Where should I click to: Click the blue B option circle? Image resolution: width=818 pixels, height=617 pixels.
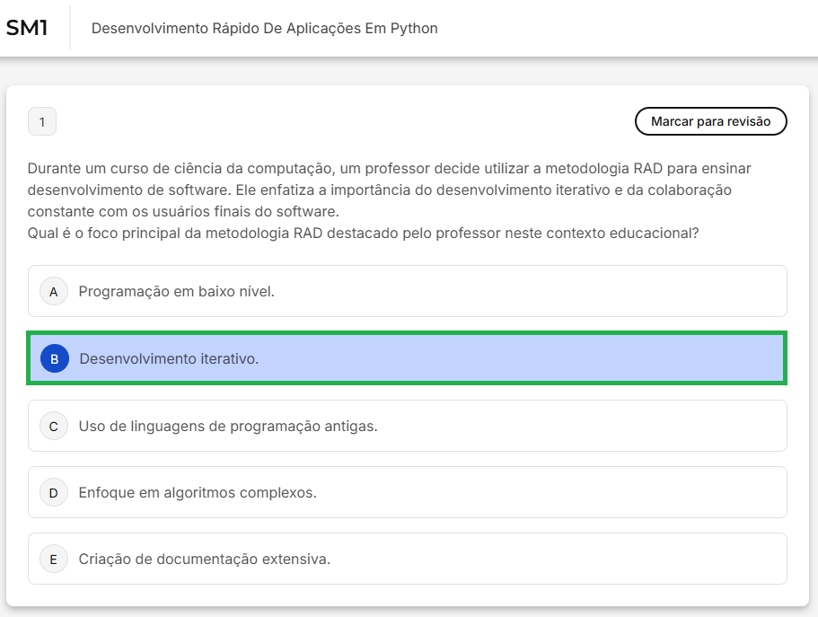click(55, 358)
